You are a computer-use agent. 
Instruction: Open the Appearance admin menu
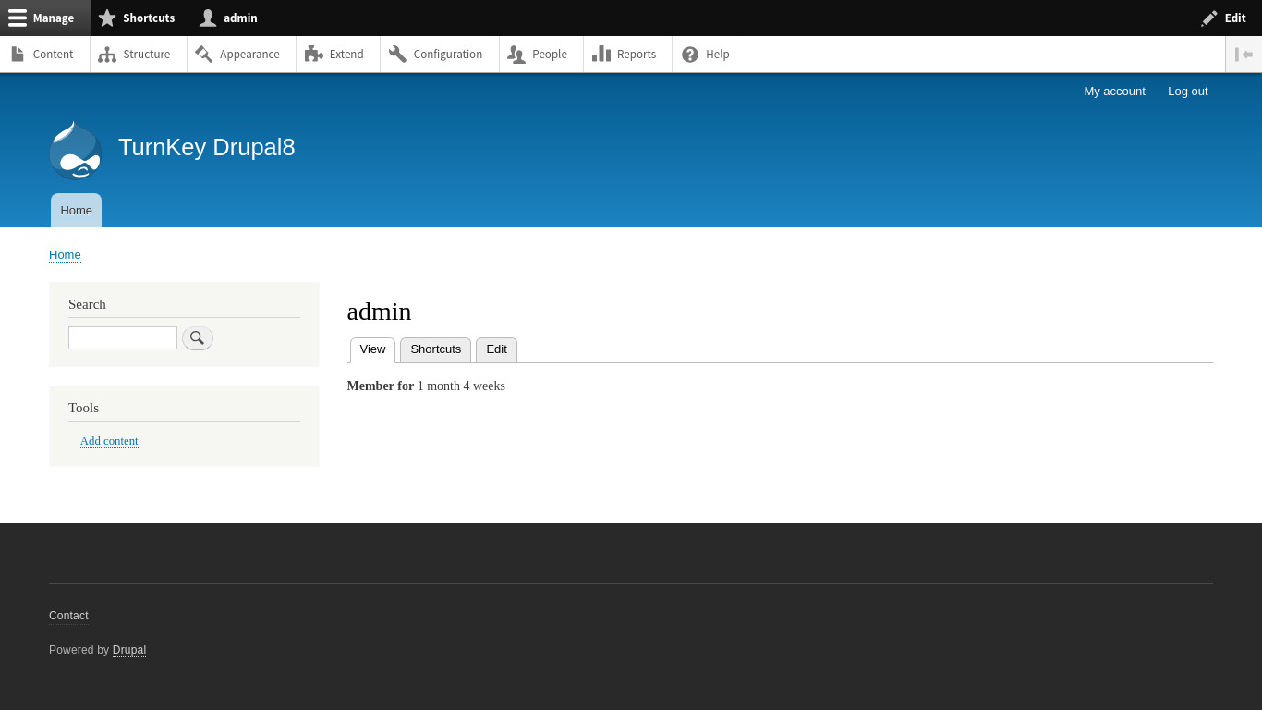[238, 55]
